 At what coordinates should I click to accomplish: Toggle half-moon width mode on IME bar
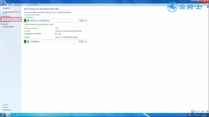coord(198,112)
